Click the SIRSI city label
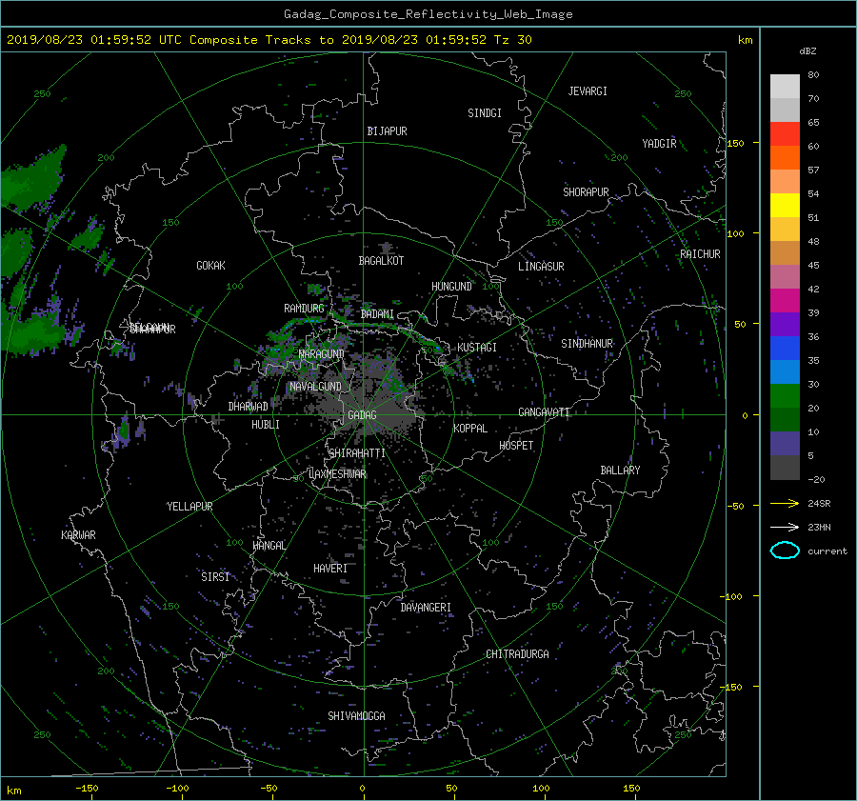 (215, 577)
